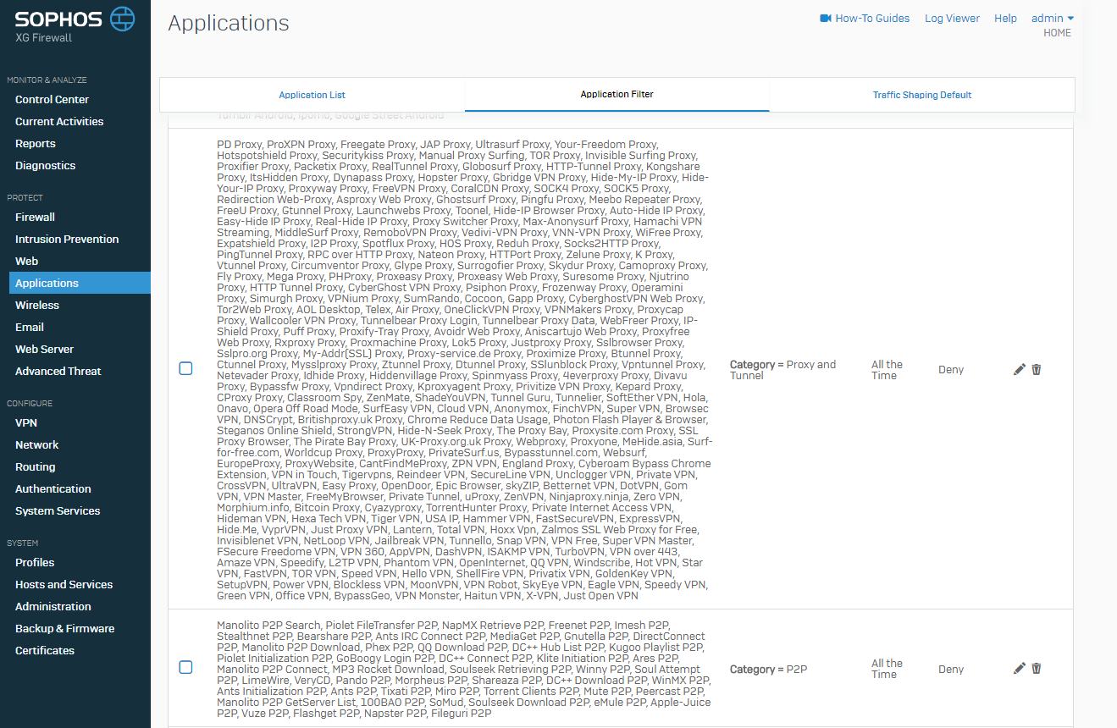Image resolution: width=1117 pixels, height=728 pixels.
Task: Switch to the Application List tab
Action: (x=312, y=95)
